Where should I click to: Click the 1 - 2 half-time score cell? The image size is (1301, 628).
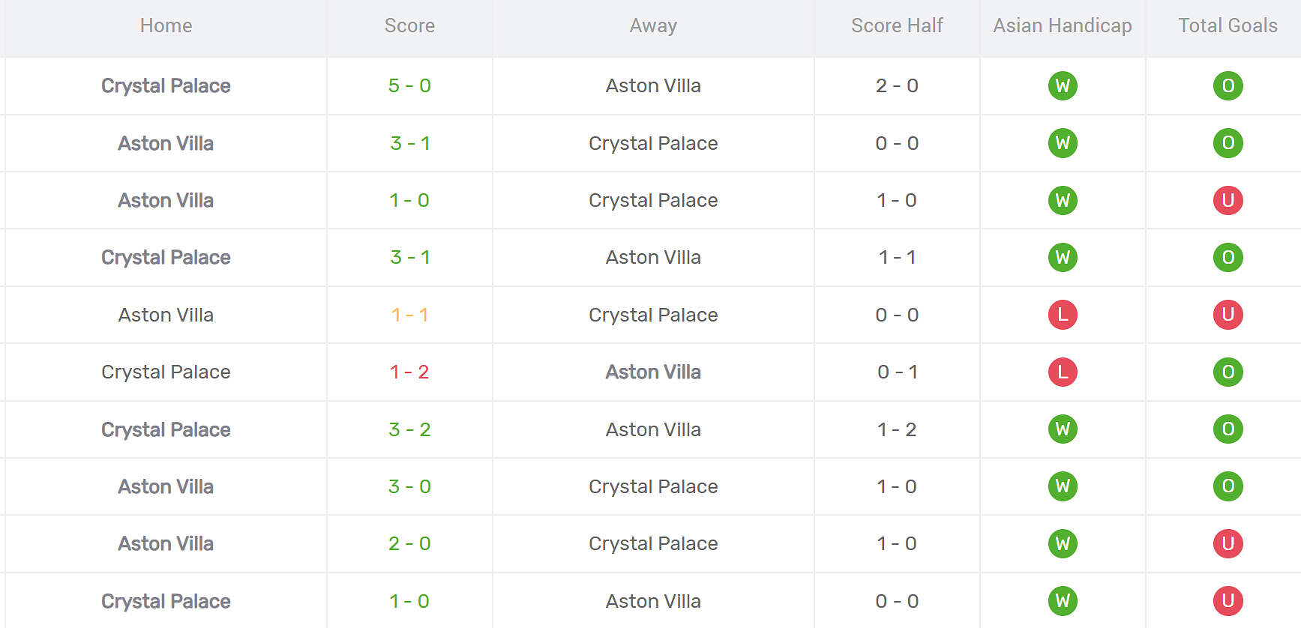click(x=897, y=429)
